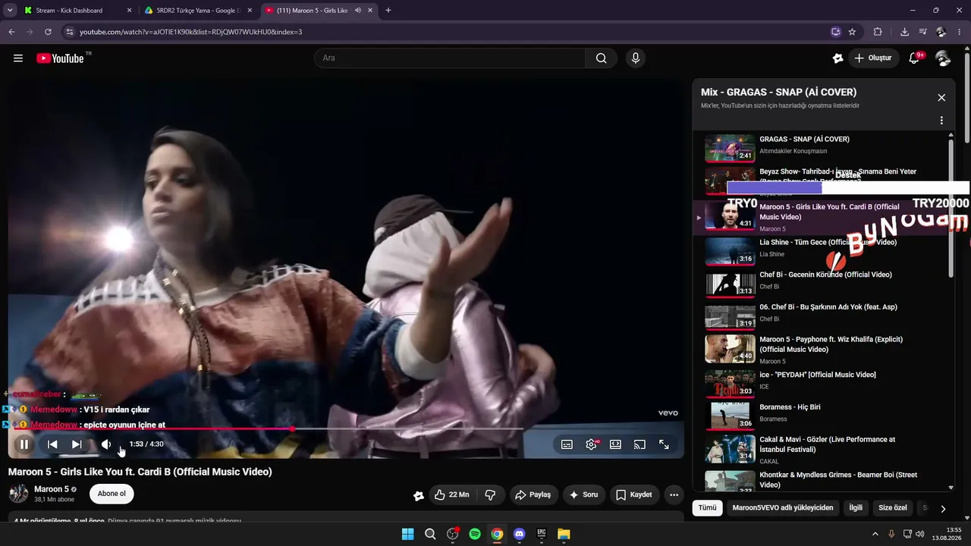The width and height of the screenshot is (971, 546).
Task: Click the browser address bar URL
Action: click(x=191, y=32)
